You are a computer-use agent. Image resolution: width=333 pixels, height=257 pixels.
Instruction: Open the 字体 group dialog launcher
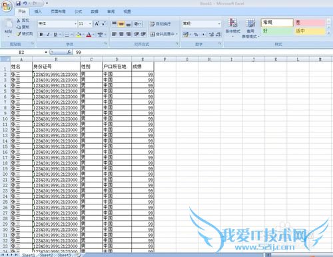click(106, 44)
